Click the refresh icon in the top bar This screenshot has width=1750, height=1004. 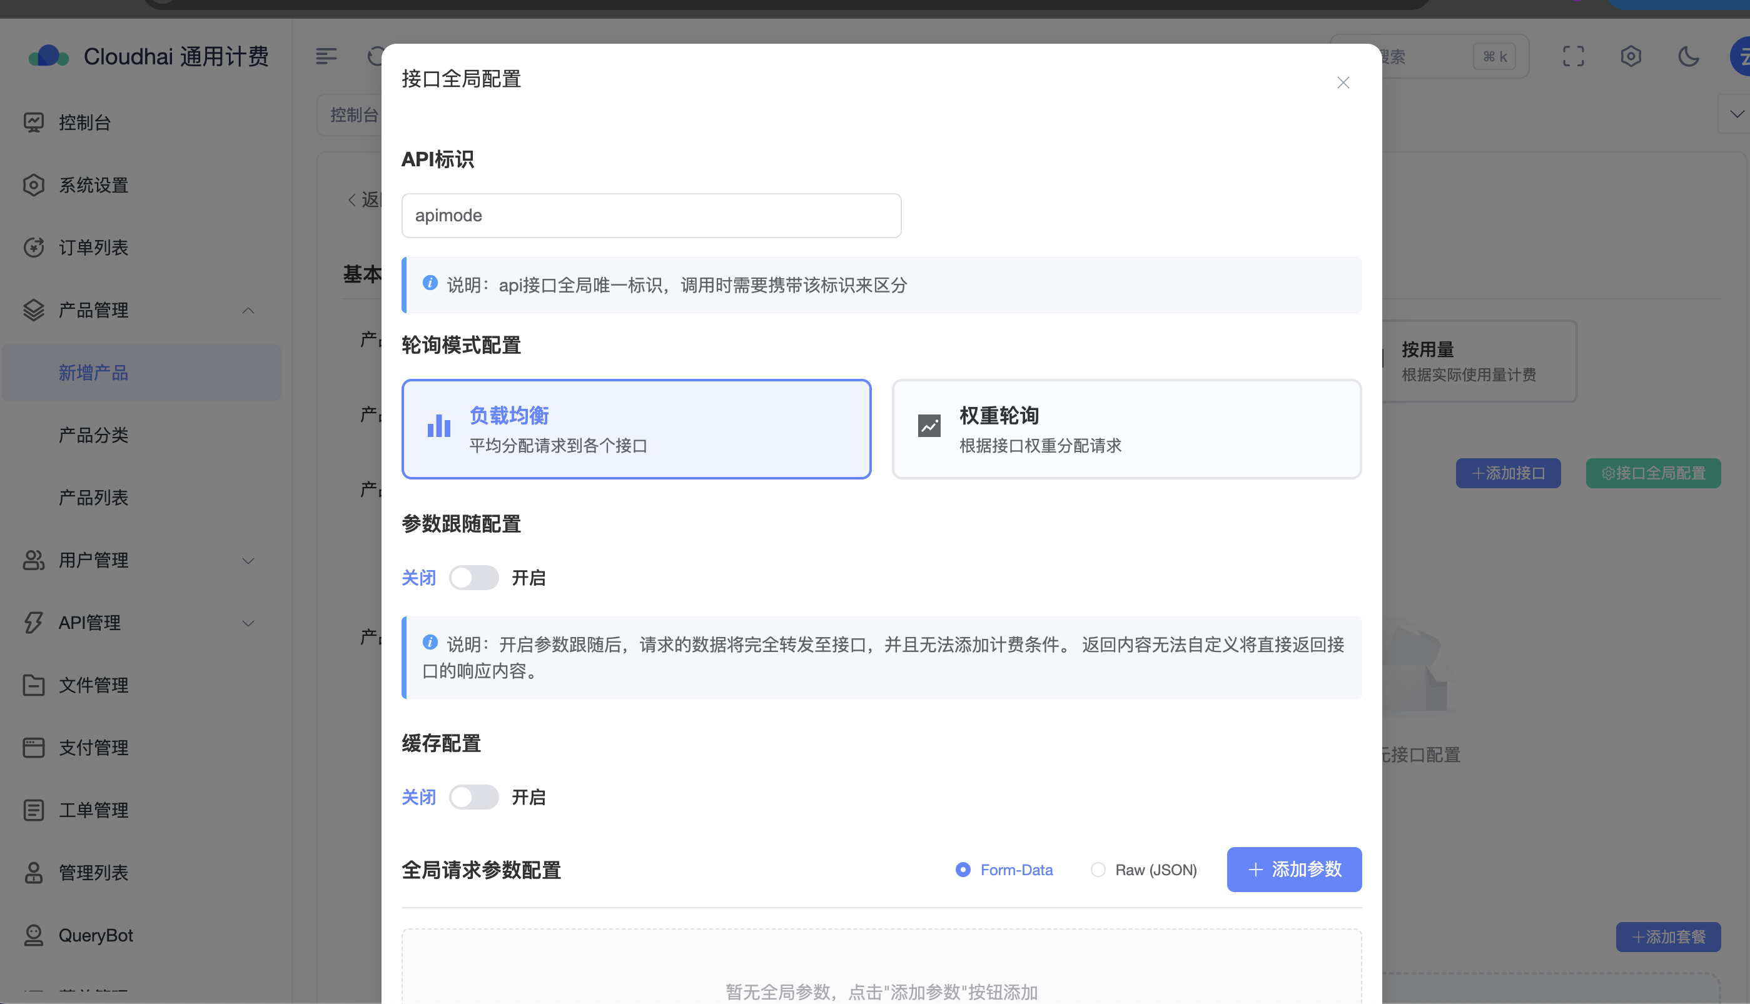click(375, 56)
